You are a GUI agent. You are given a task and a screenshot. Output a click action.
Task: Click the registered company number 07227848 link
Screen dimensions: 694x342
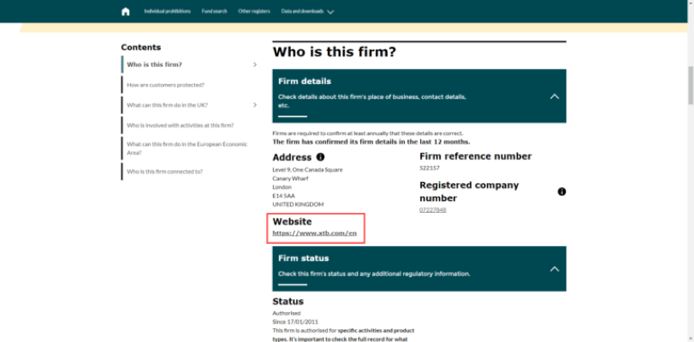(432, 210)
